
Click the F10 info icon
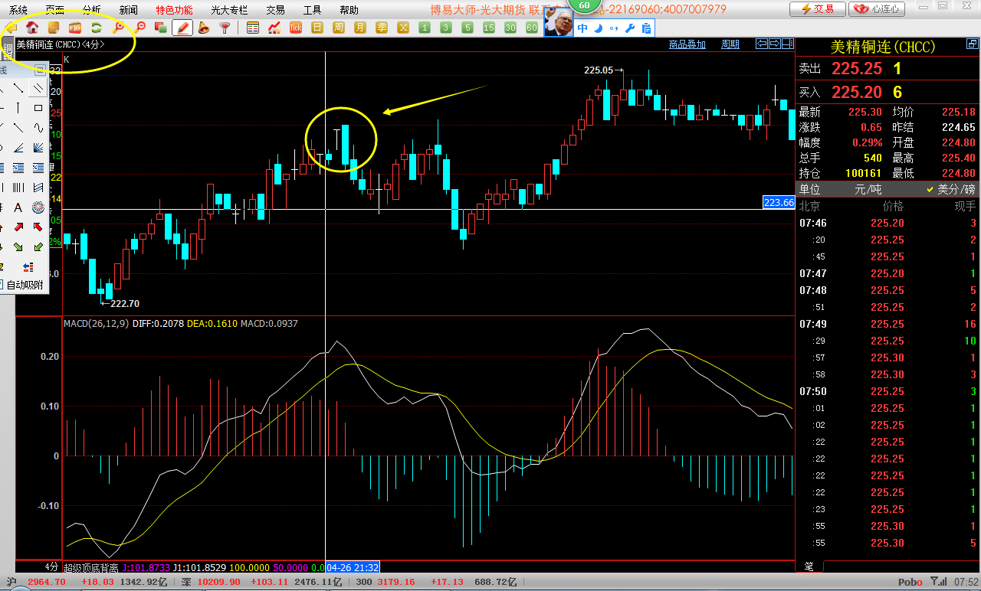coord(75,28)
